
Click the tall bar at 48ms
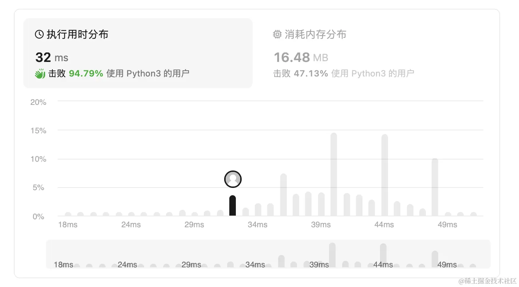[435, 187]
